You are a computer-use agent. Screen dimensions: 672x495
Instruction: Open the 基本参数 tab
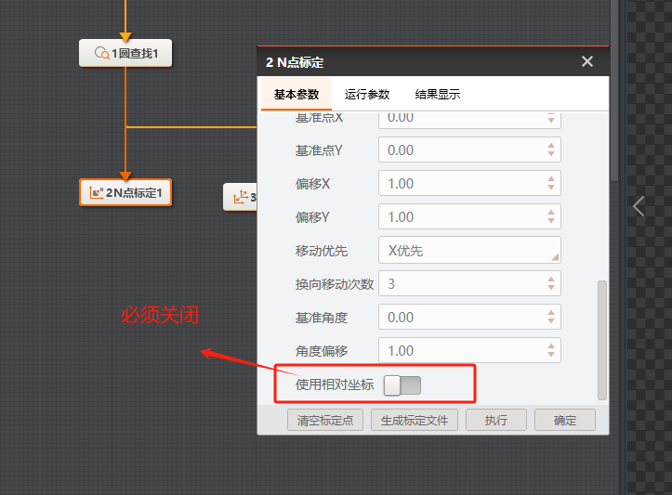point(296,94)
